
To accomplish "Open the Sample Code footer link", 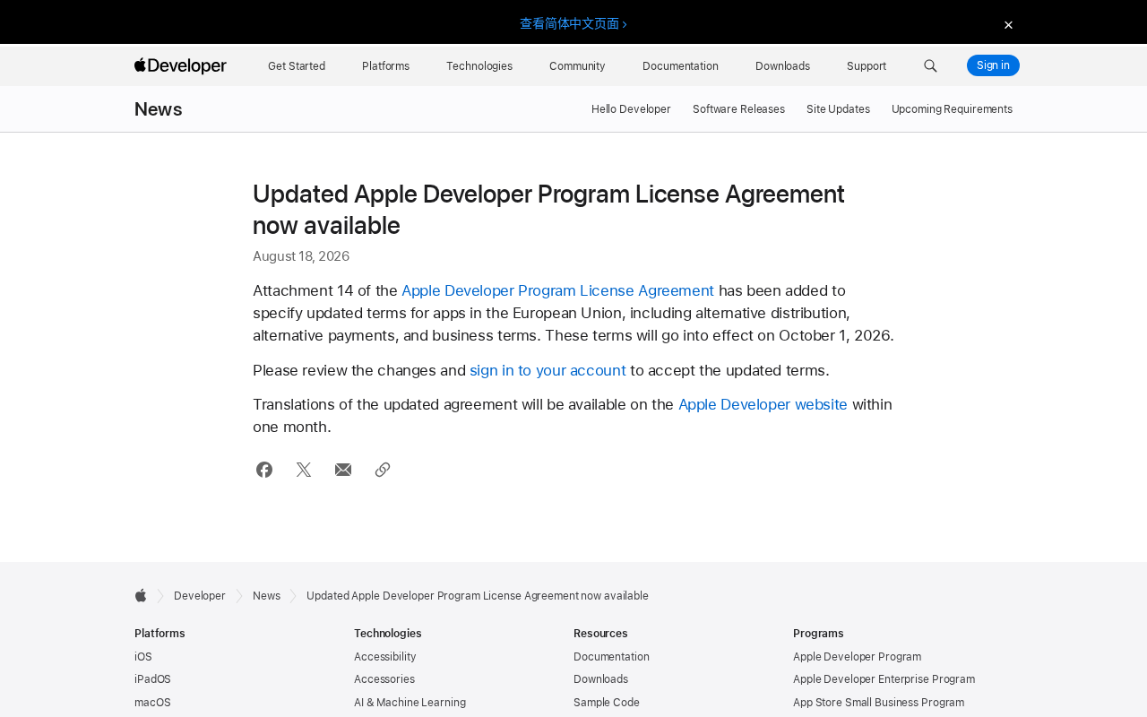I will [x=607, y=703].
